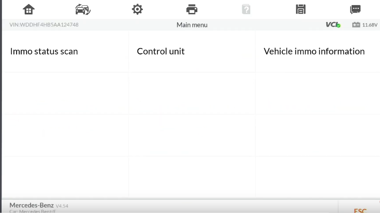
Task: Click the save data floppy icon
Action: pyautogui.click(x=301, y=10)
